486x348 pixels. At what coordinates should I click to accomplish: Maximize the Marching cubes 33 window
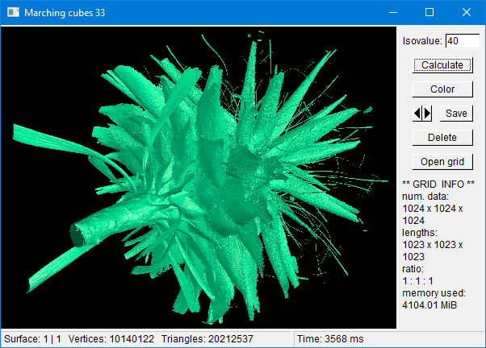pyautogui.click(x=429, y=13)
